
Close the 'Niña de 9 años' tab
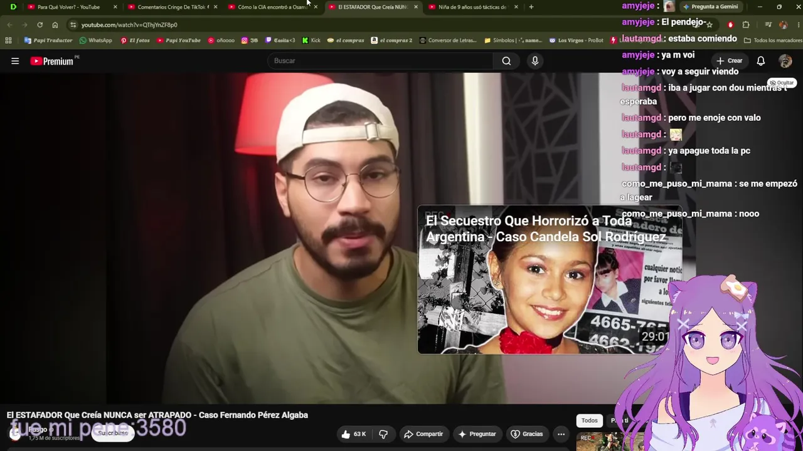pyautogui.click(x=516, y=7)
